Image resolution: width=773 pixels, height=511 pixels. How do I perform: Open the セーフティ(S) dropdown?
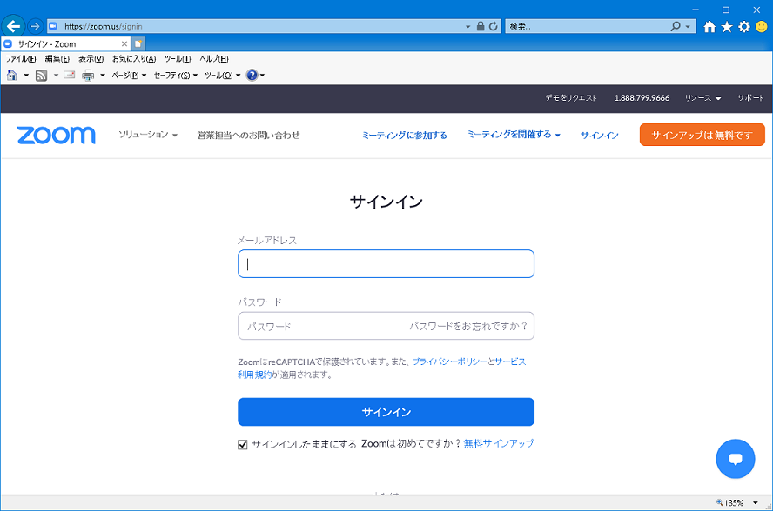pyautogui.click(x=176, y=76)
